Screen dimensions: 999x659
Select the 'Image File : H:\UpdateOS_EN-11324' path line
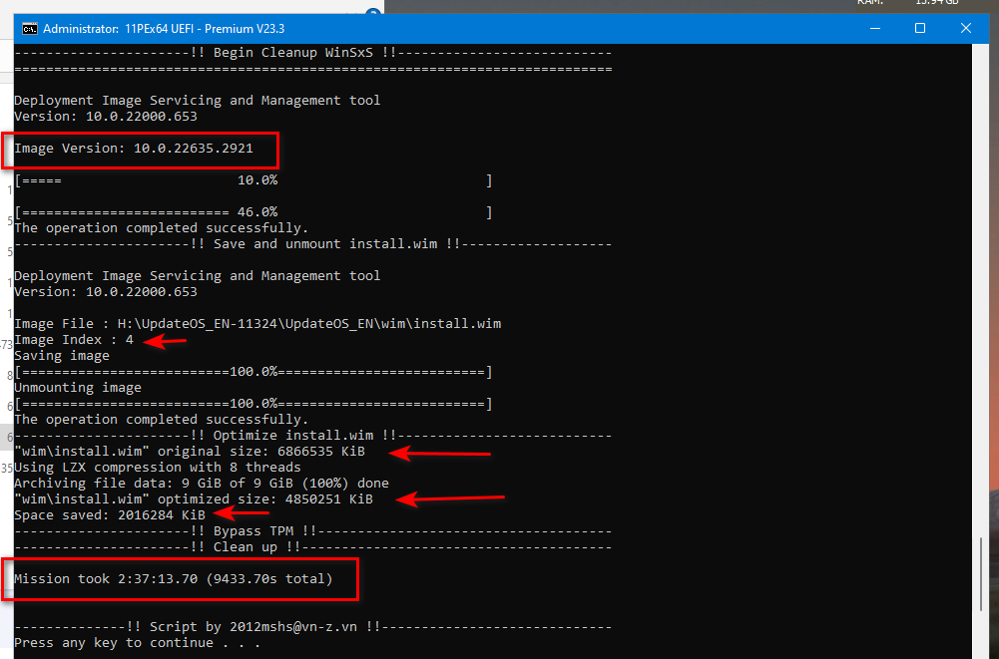257,323
